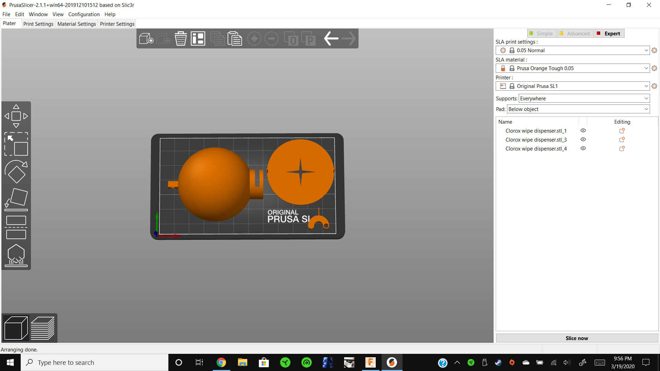Open the Configuration menu
This screenshot has height=371, width=660.
(84, 14)
